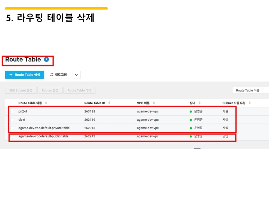Open the db-rt route table entry
269x202 pixels.
pyautogui.click(x=22, y=120)
